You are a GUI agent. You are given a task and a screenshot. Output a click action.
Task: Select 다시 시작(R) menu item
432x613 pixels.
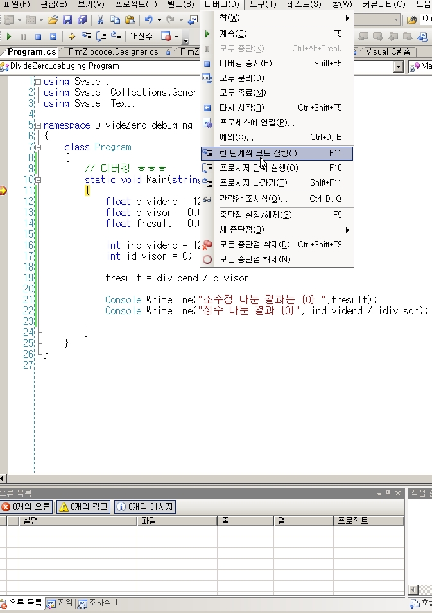277,108
